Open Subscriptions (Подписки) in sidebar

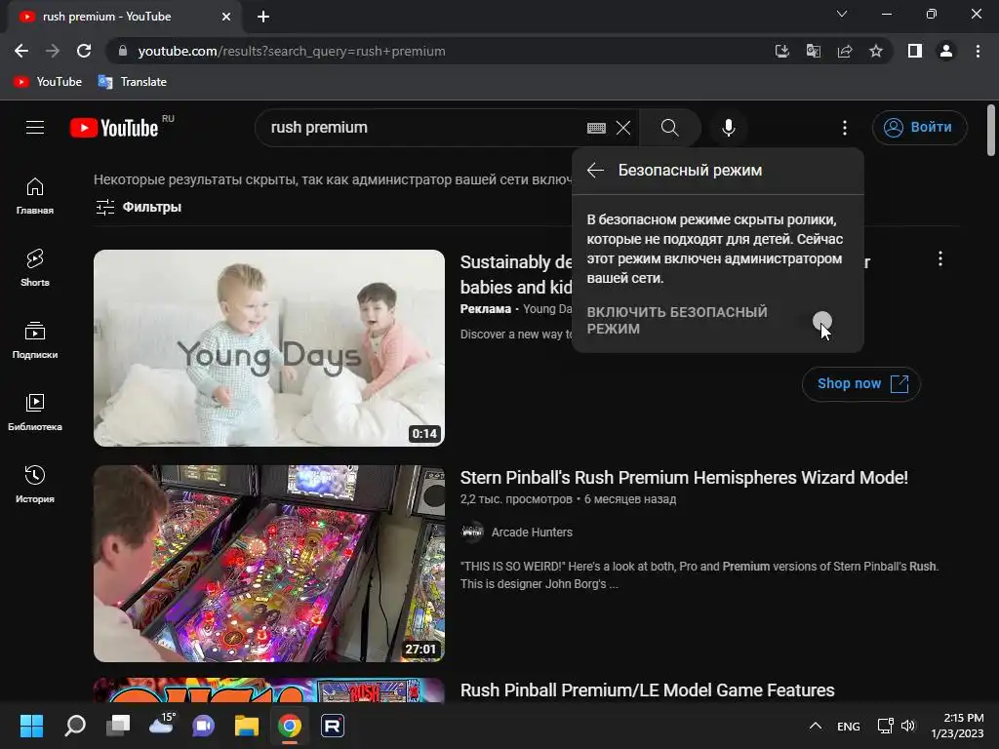(35, 340)
